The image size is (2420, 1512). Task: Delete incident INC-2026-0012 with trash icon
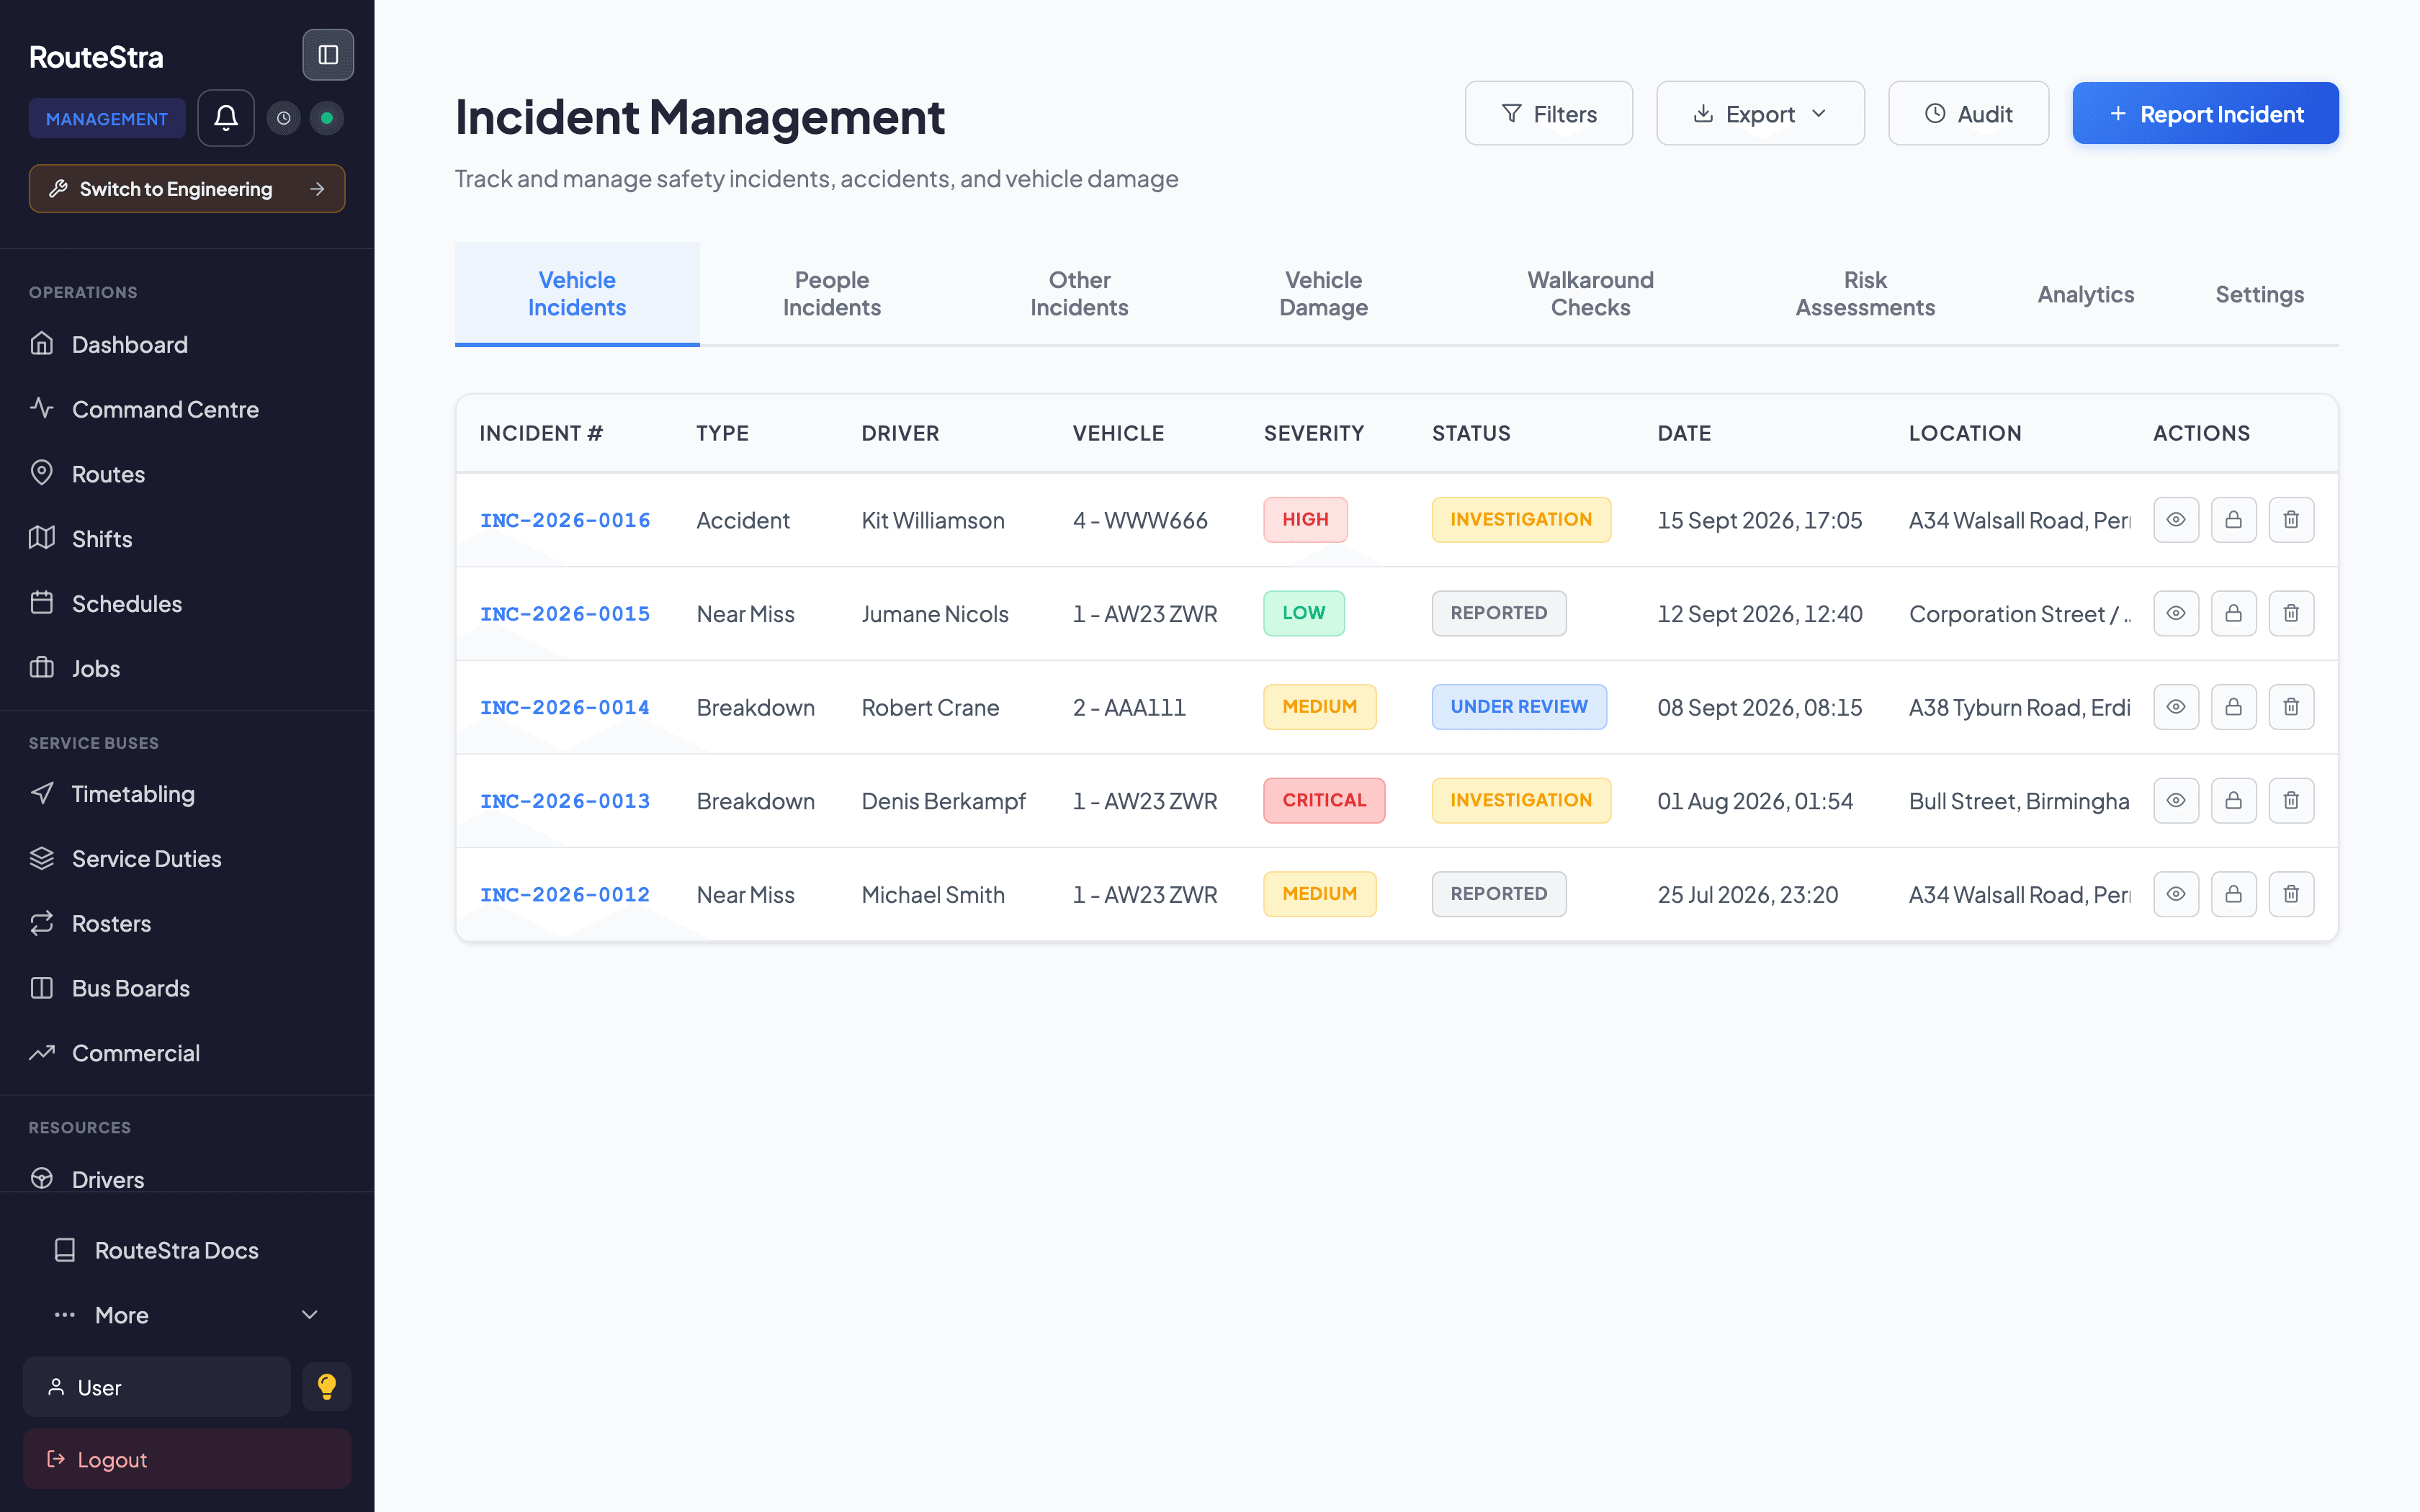[2291, 894]
